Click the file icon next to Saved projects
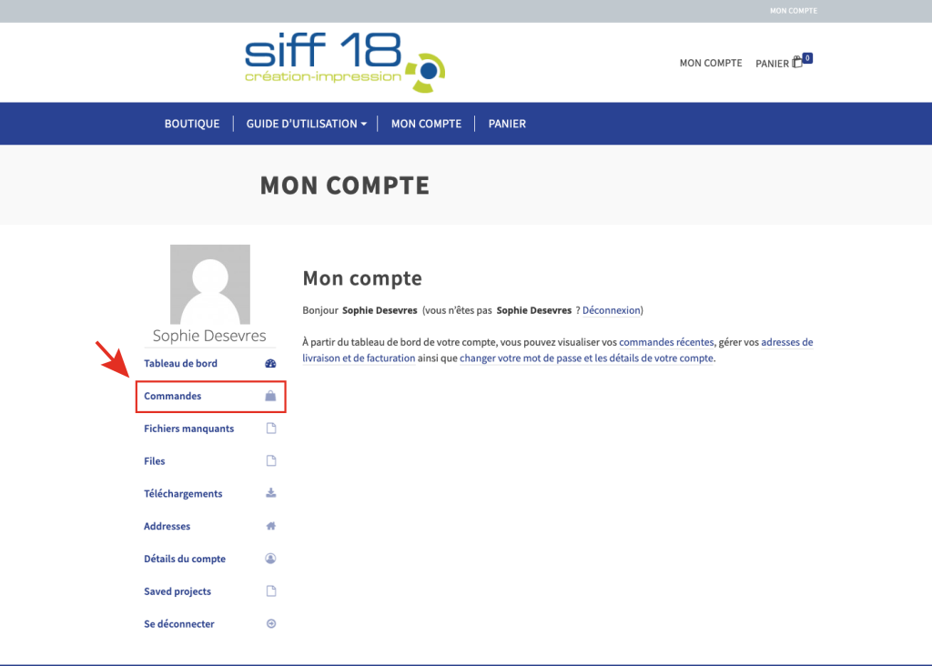 pyautogui.click(x=270, y=591)
